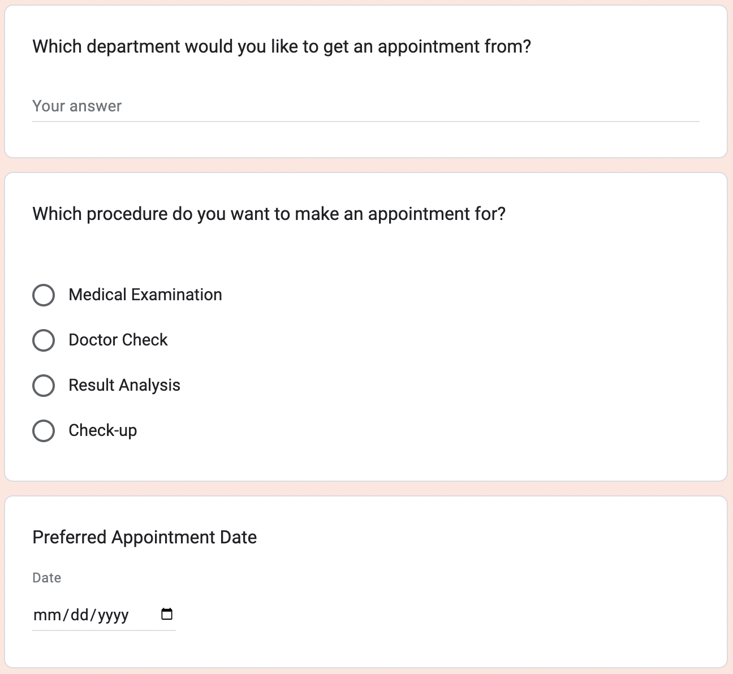This screenshot has width=733, height=674.
Task: Click the 'Which procedure' question heading
Action: (x=269, y=214)
